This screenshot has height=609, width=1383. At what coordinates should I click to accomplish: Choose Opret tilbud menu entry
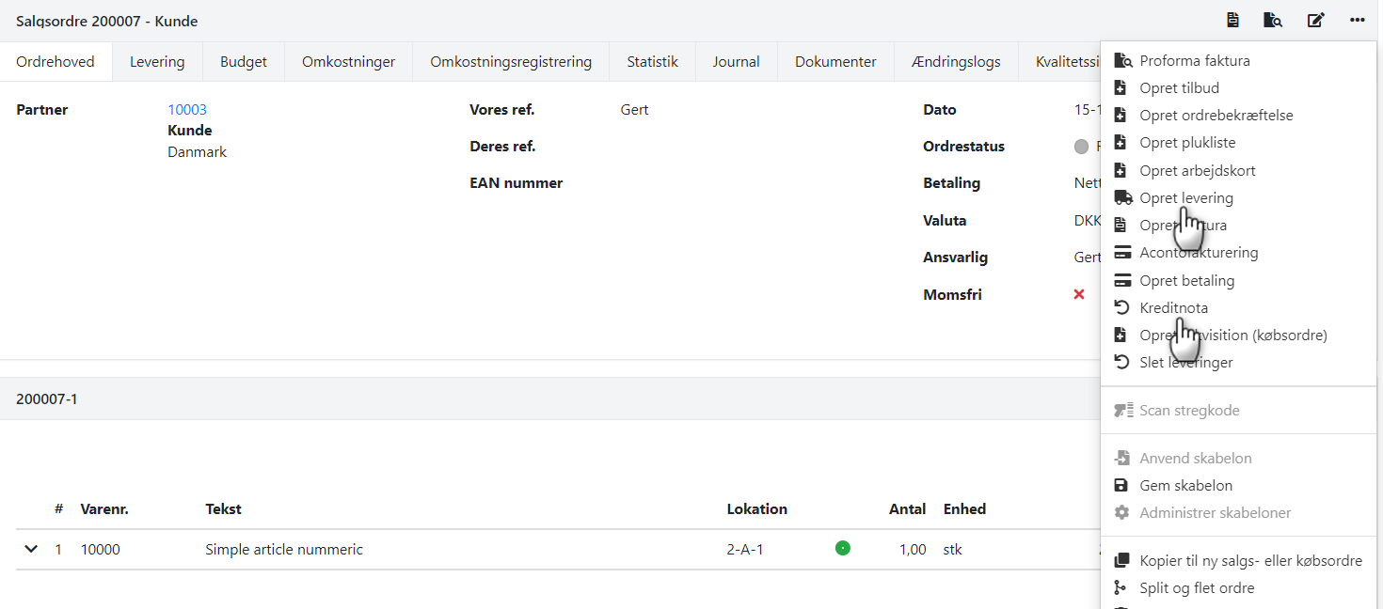[1179, 88]
